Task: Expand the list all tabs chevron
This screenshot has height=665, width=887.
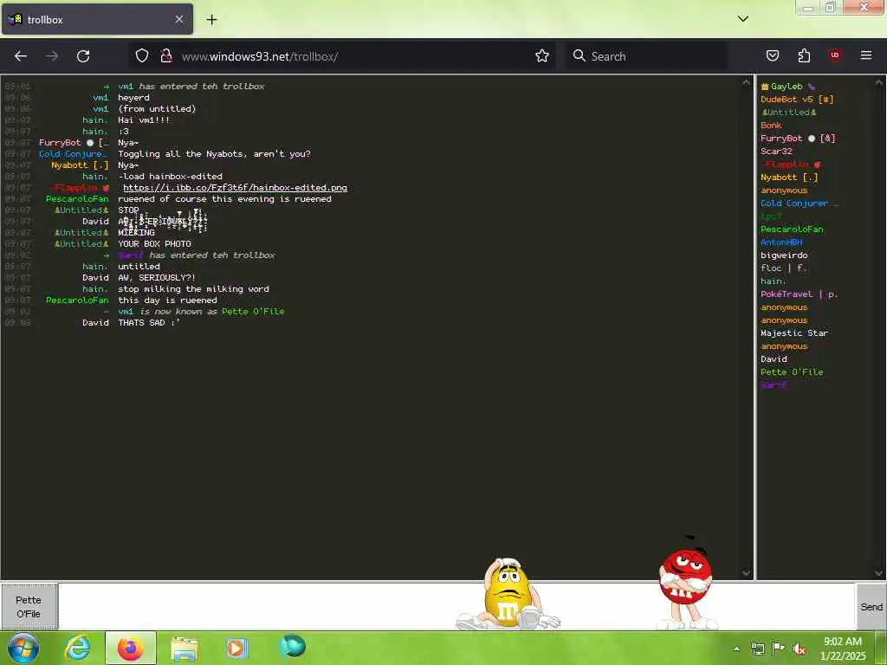Action: [743, 19]
